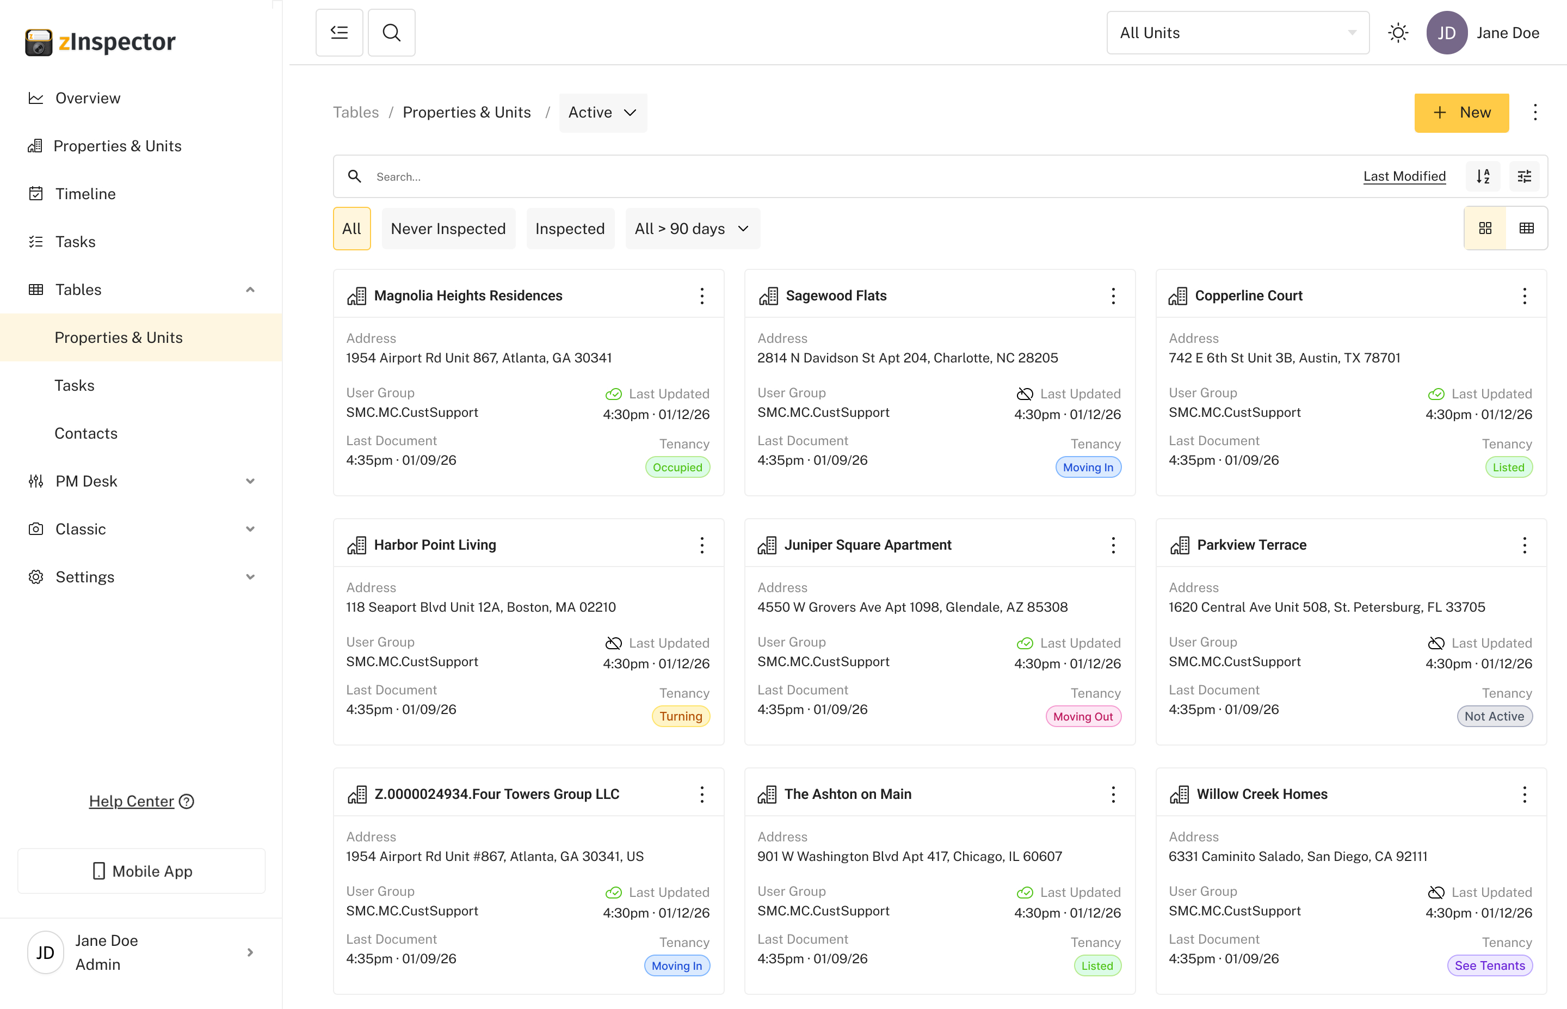Open Harbor Point Living options menu
The width and height of the screenshot is (1567, 1009).
702,545
